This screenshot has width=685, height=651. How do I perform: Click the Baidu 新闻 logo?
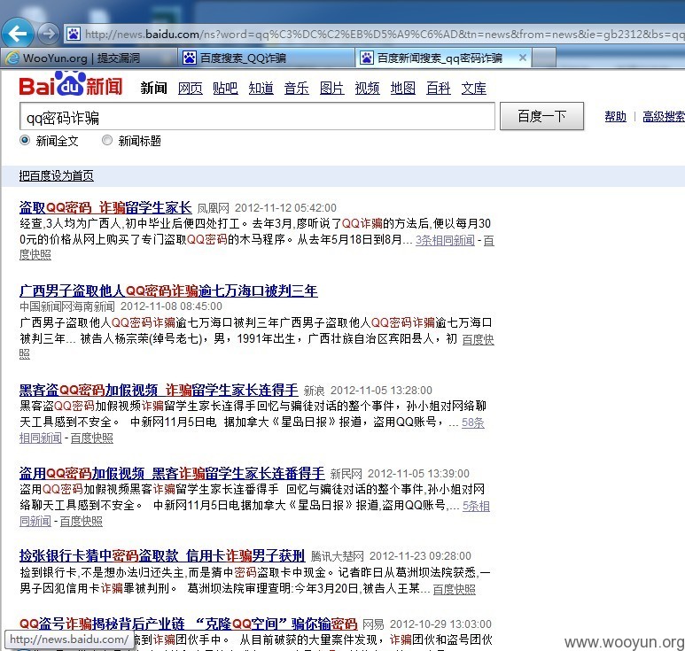coord(71,86)
